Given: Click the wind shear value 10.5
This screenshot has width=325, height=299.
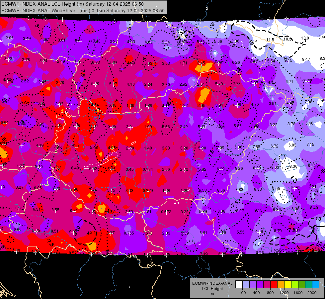Looking at the screenshot, I should (253, 41).
